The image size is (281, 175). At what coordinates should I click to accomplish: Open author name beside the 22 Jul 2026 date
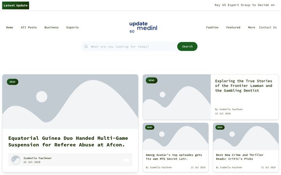(37, 158)
